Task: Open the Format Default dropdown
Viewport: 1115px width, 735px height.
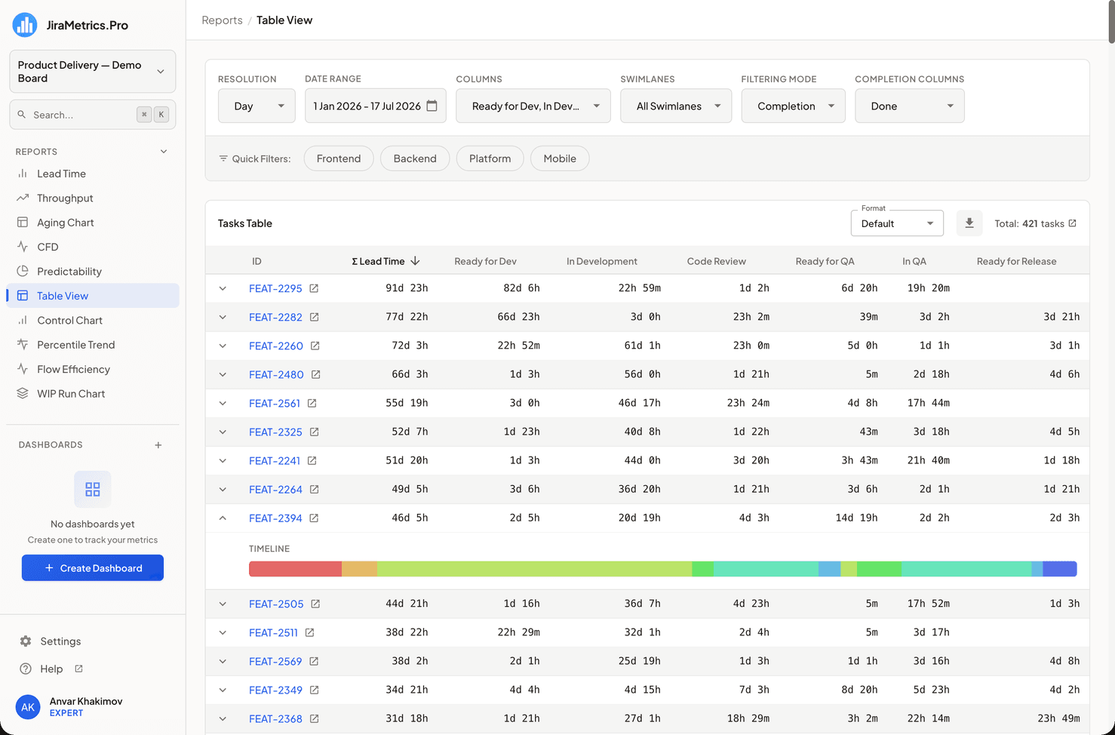Action: [x=897, y=223]
